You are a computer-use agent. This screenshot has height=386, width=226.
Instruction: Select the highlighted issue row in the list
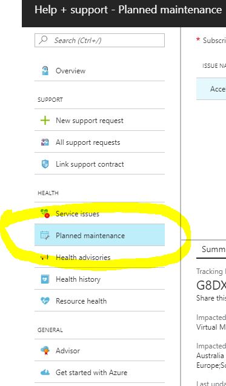(211, 89)
